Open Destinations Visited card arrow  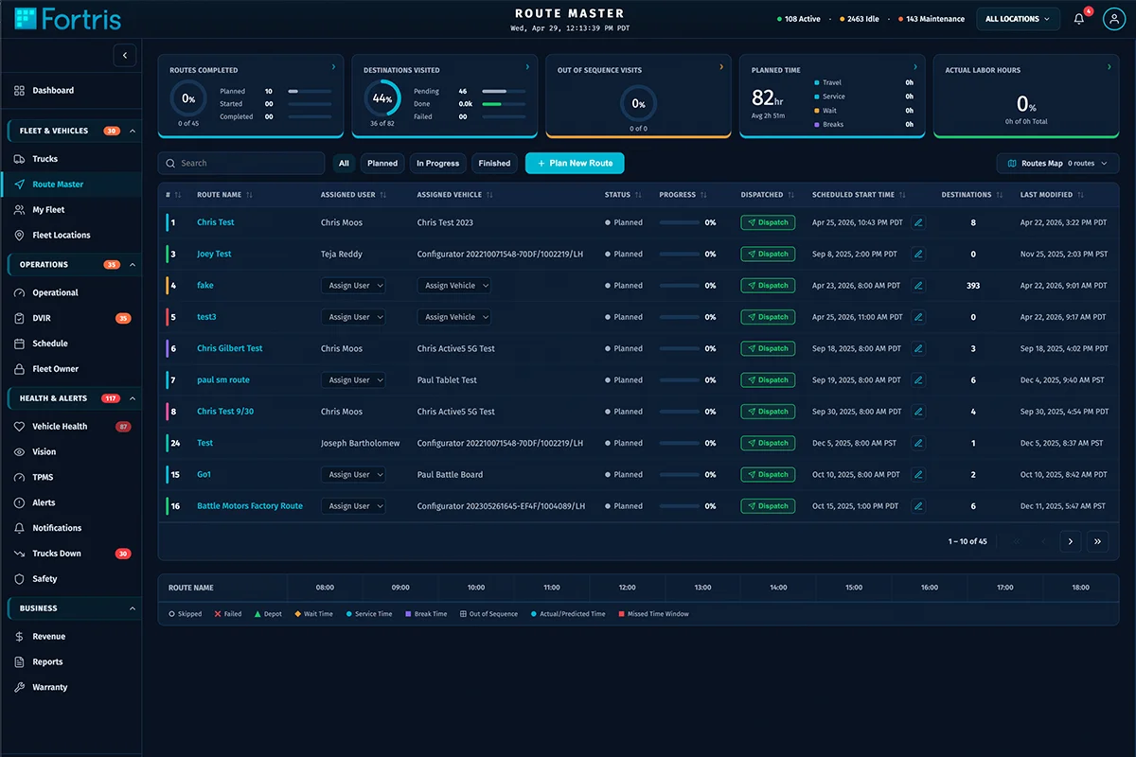tap(527, 67)
